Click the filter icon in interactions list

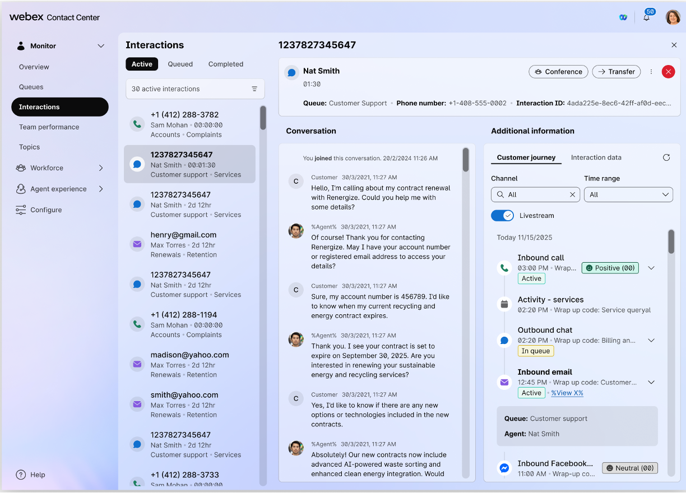point(254,89)
